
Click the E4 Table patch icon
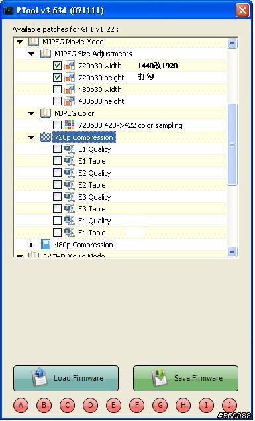[x=70, y=233]
